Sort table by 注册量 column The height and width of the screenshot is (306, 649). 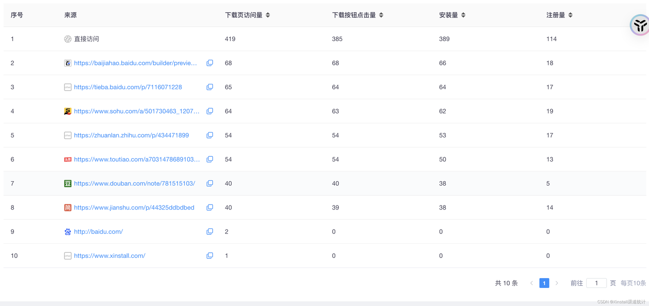(x=570, y=14)
